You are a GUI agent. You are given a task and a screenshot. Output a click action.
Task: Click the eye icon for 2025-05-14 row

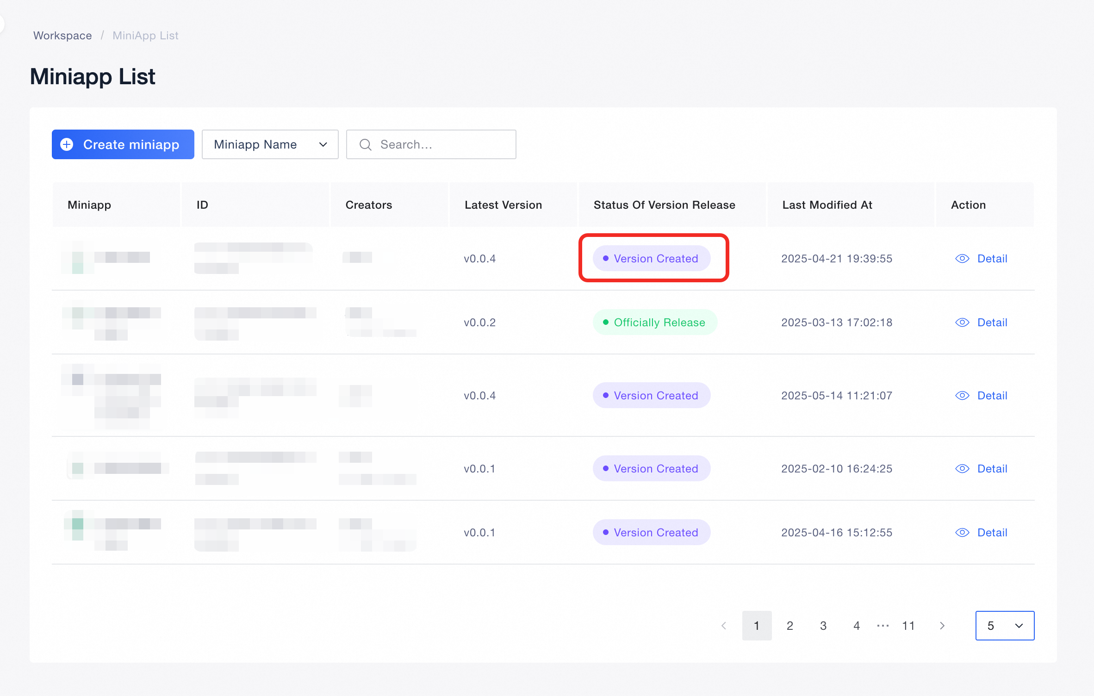(962, 396)
